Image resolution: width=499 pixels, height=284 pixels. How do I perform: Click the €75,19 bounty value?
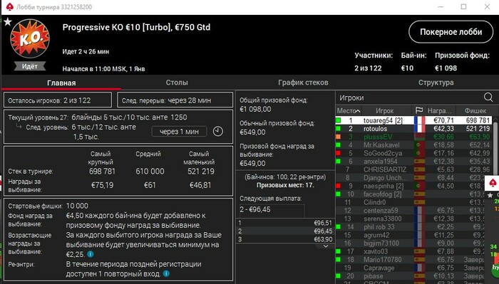click(102, 185)
